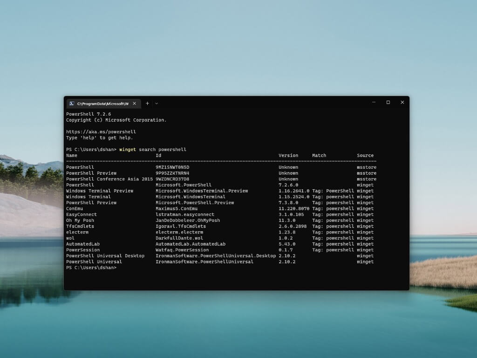Click 'PowerShell Universal Desktop' name
Screen dimensions: 477x358
[x=105, y=256]
